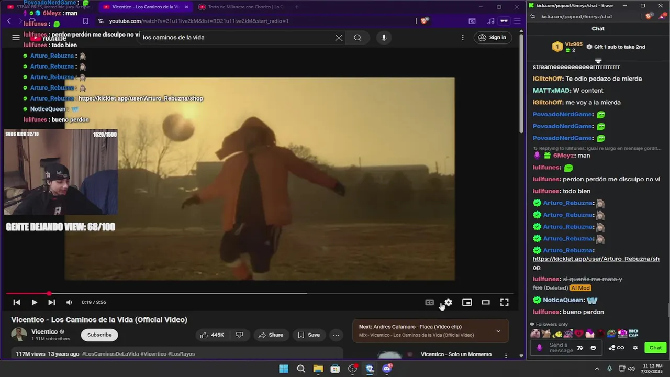
Task: Open Windows Start menu
Action: point(283,369)
